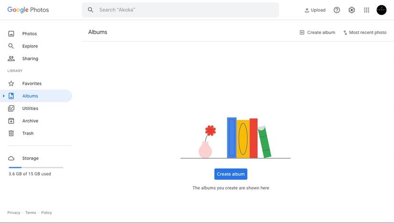
Task: Open the Most recent photo sort menu
Action: pos(365,33)
